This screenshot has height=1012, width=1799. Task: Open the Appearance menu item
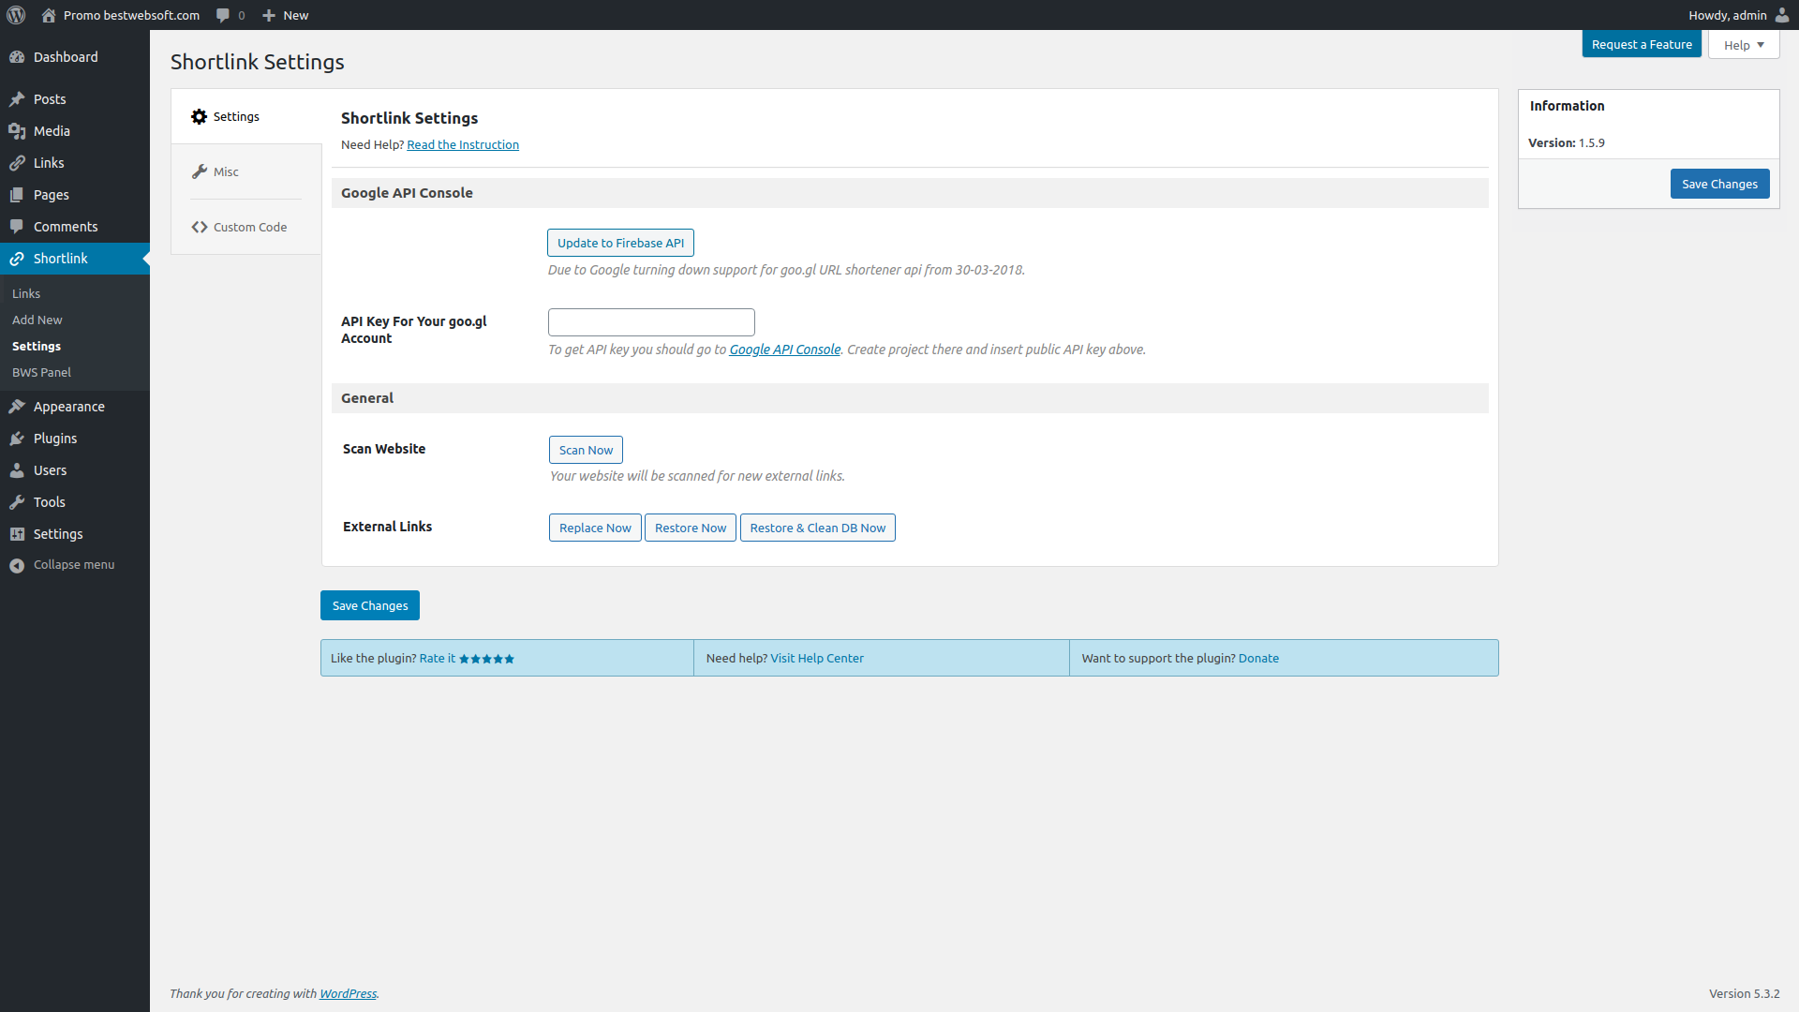[x=75, y=407]
